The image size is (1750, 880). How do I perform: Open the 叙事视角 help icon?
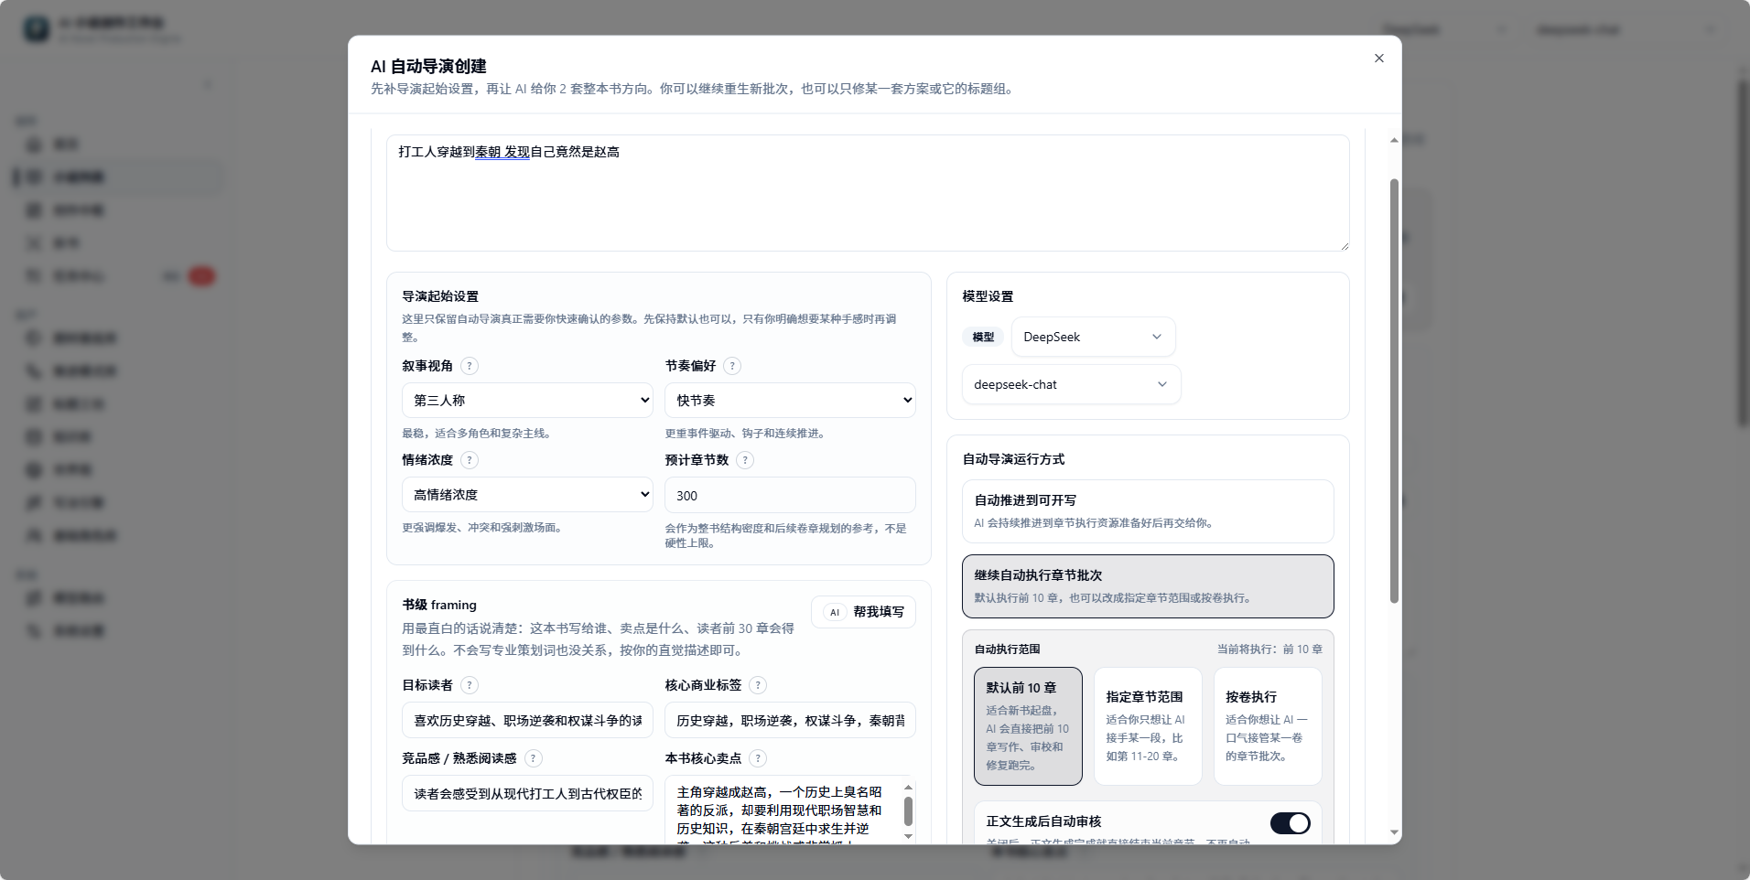click(470, 366)
